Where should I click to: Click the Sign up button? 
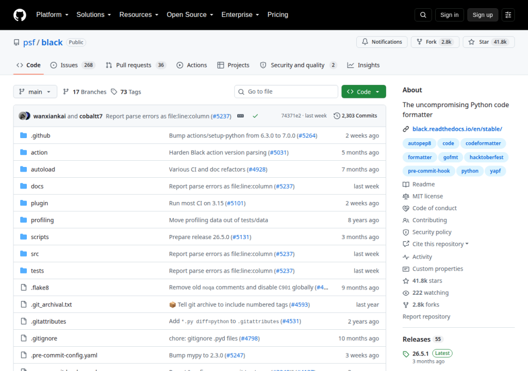pyautogui.click(x=483, y=15)
